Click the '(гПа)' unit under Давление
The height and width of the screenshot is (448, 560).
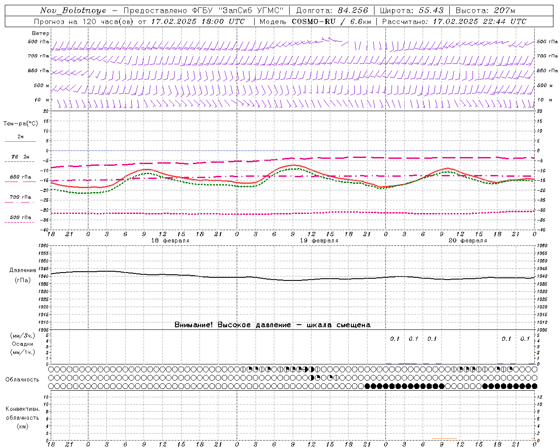(23, 280)
